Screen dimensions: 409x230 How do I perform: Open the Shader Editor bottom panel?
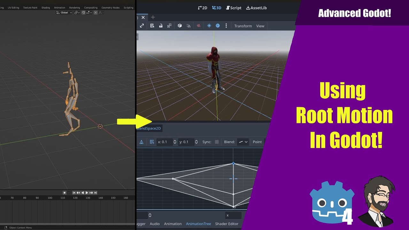pos(227,224)
